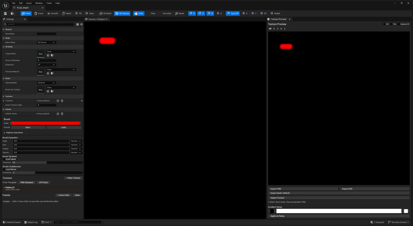
Task: Check the Tile option in Texture Preview
Action: 391,24
